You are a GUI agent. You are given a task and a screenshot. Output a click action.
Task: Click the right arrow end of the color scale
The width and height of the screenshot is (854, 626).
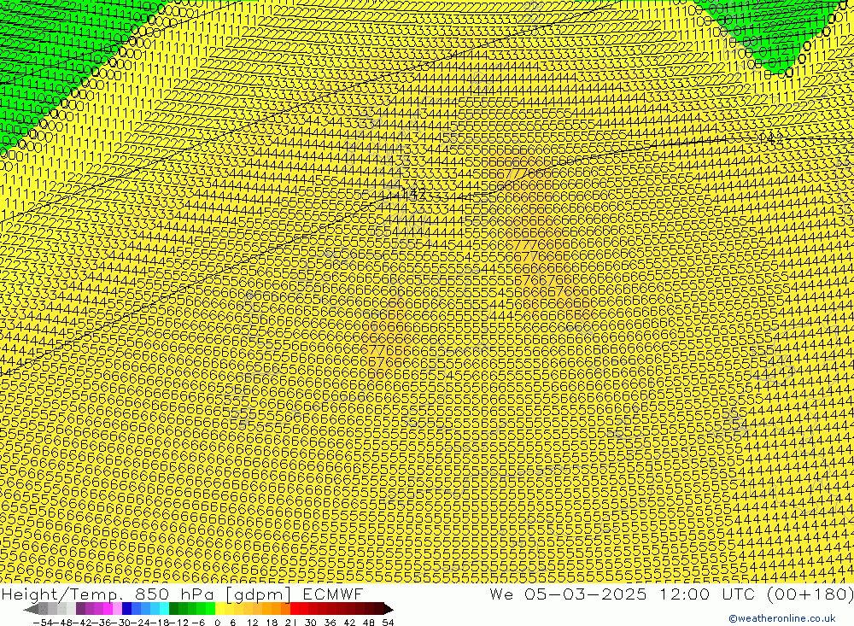(x=389, y=609)
